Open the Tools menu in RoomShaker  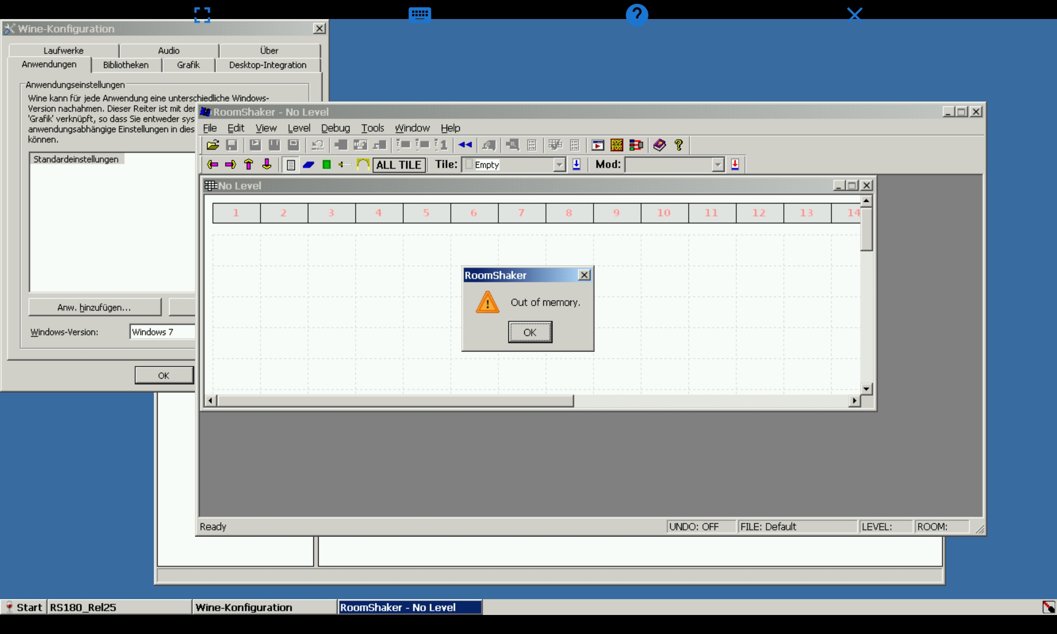(x=373, y=128)
